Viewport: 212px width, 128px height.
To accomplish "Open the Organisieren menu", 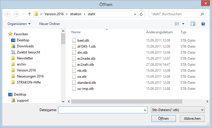I will 19,24.
